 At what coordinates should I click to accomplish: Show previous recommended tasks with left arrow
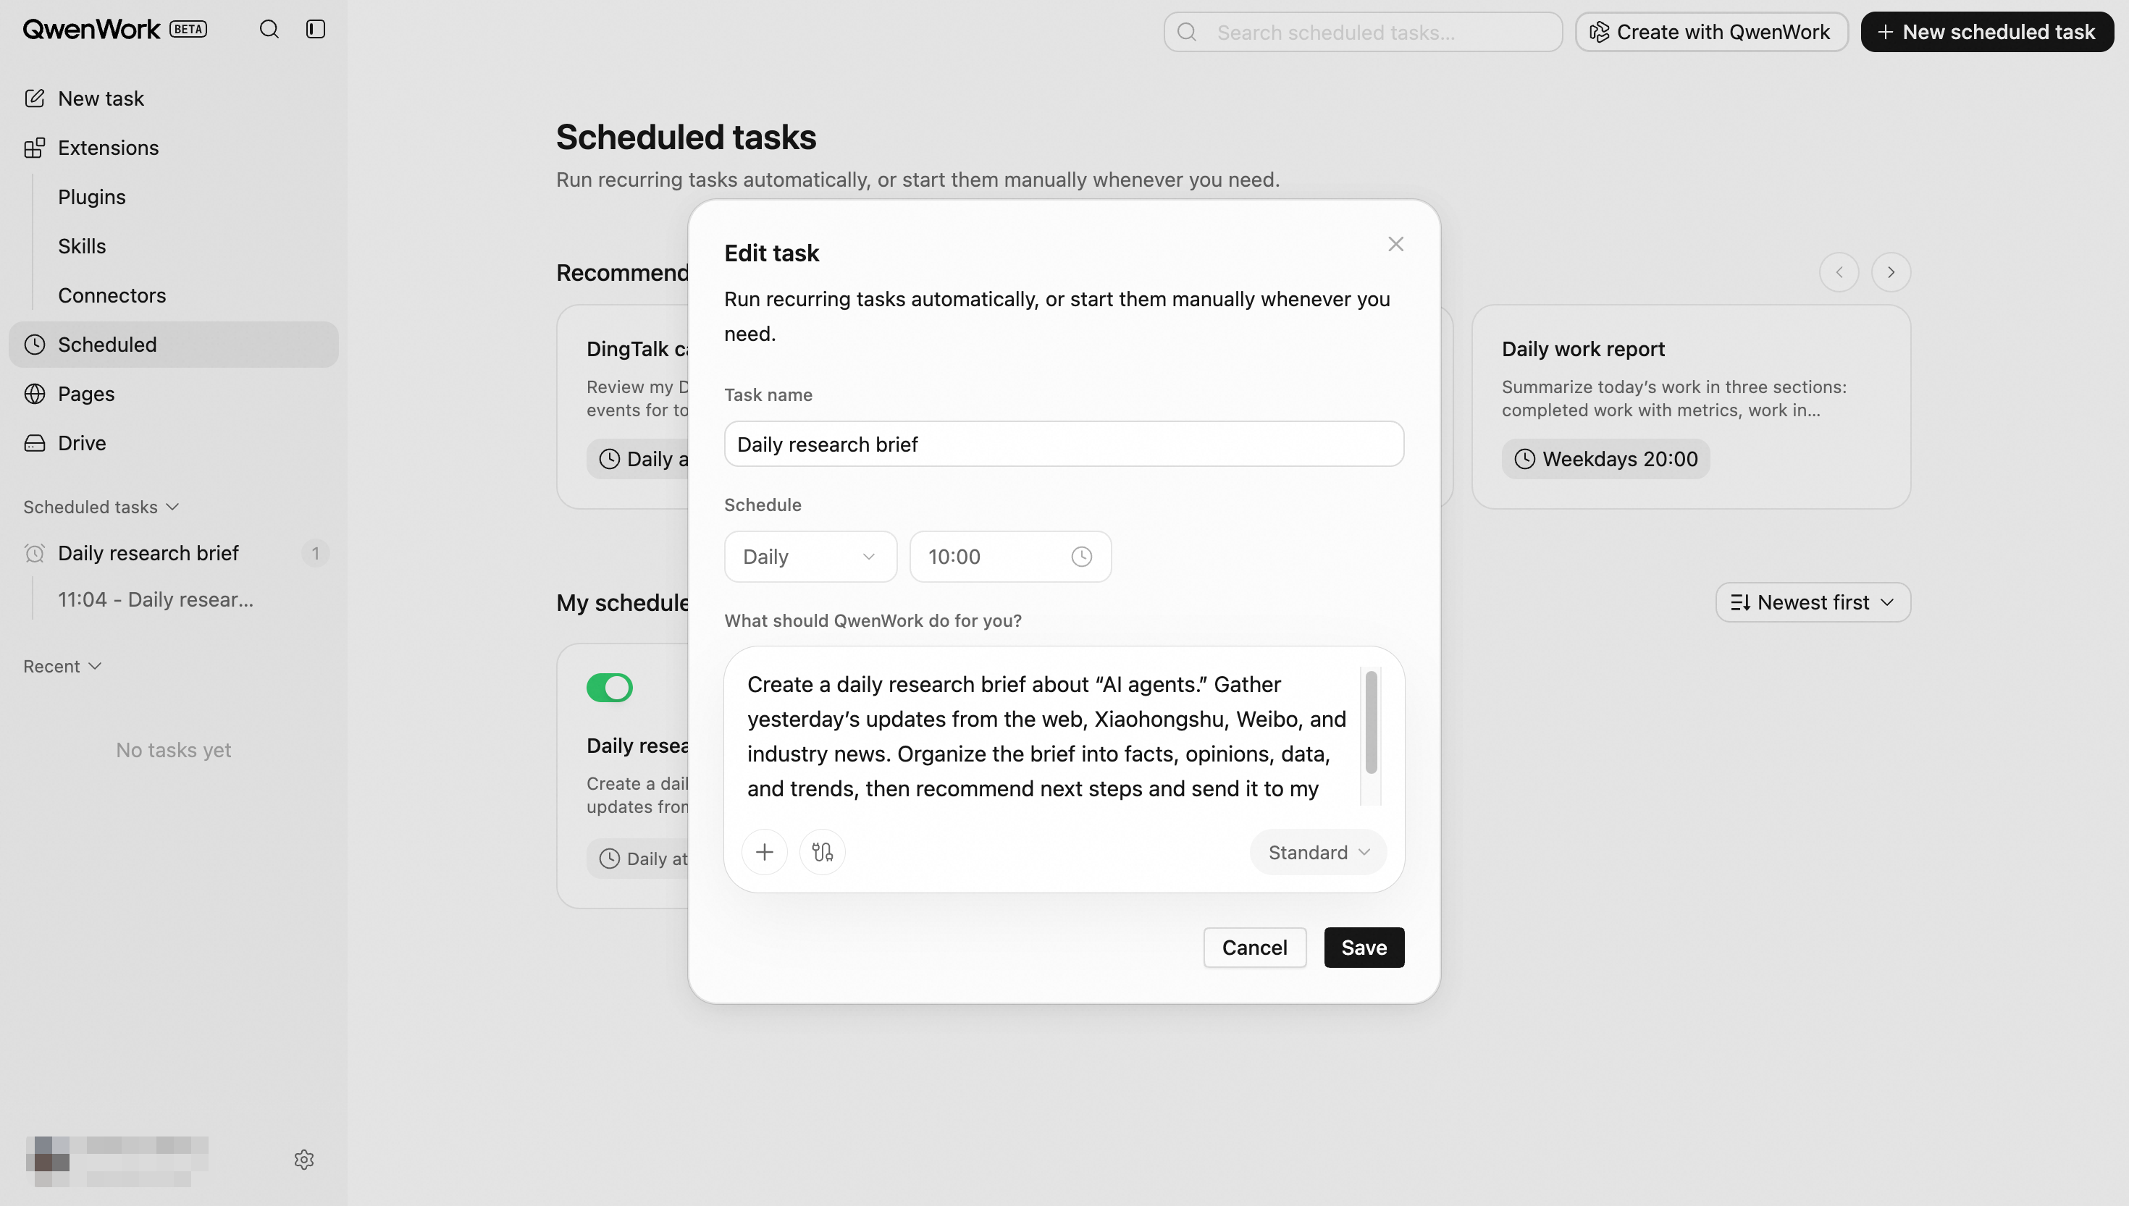(x=1838, y=272)
